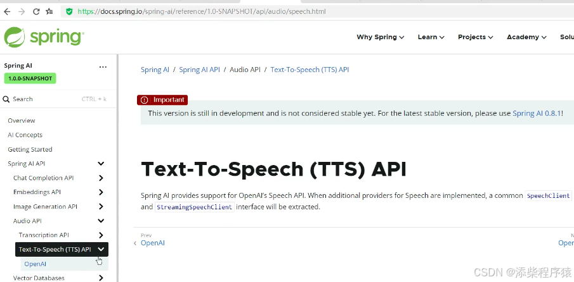
Task: Expand Transcription API chevron
Action: click(101, 235)
